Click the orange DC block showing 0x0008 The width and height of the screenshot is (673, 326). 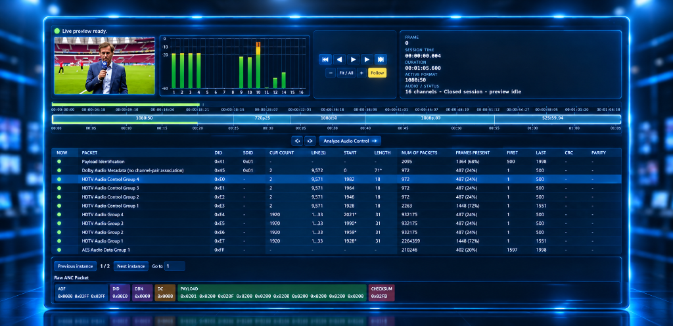coord(165,292)
